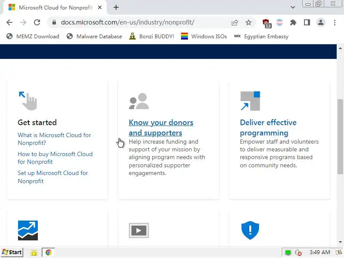Image resolution: width=344 pixels, height=258 pixels.
Task: Click the striped round extension icon
Action: click(x=279, y=22)
